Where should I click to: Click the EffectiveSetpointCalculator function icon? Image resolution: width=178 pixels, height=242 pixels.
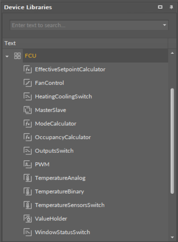28,69
